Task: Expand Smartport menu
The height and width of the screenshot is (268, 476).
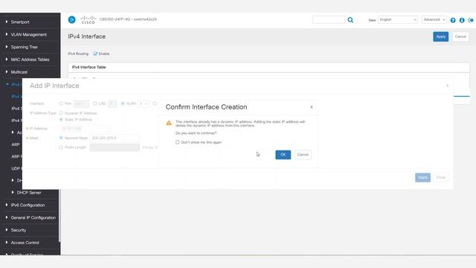Action: pyautogui.click(x=20, y=22)
